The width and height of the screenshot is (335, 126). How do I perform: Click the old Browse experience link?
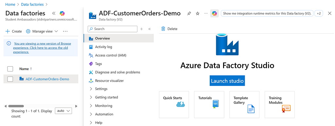pos(42,48)
